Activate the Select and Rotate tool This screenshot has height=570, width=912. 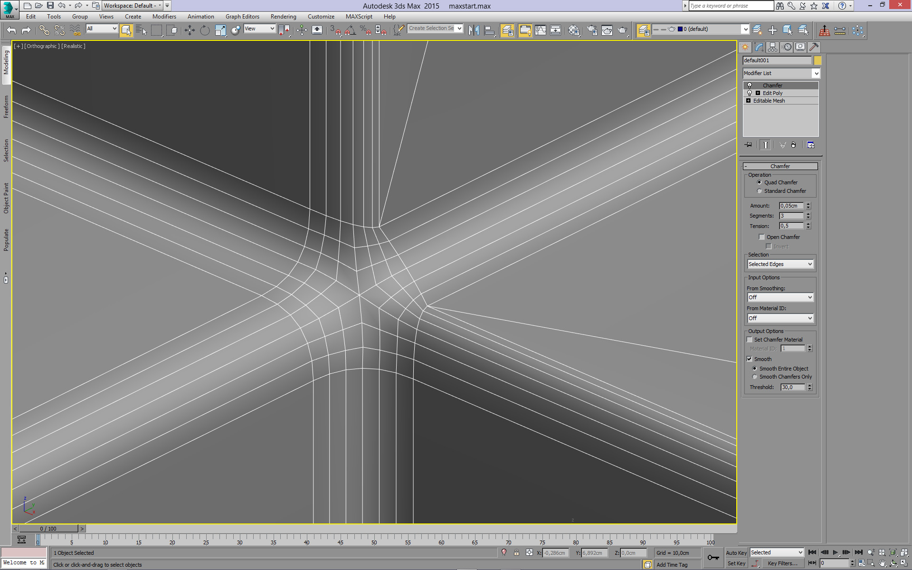coord(205,30)
